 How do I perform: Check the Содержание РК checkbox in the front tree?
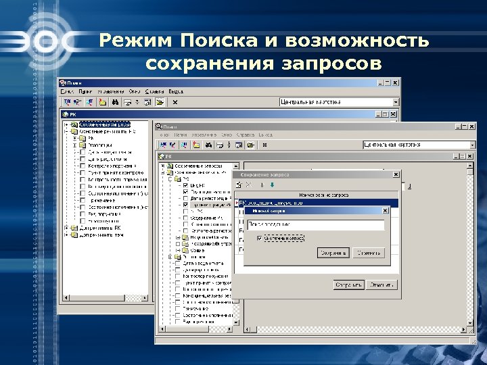[185, 218]
